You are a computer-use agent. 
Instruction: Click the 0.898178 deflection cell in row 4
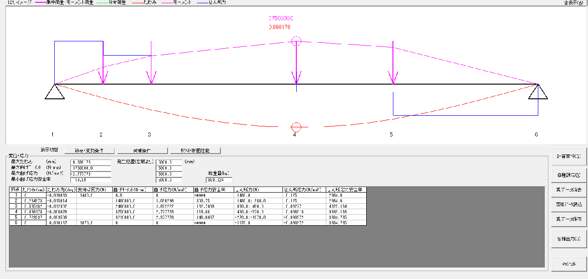click(34, 211)
